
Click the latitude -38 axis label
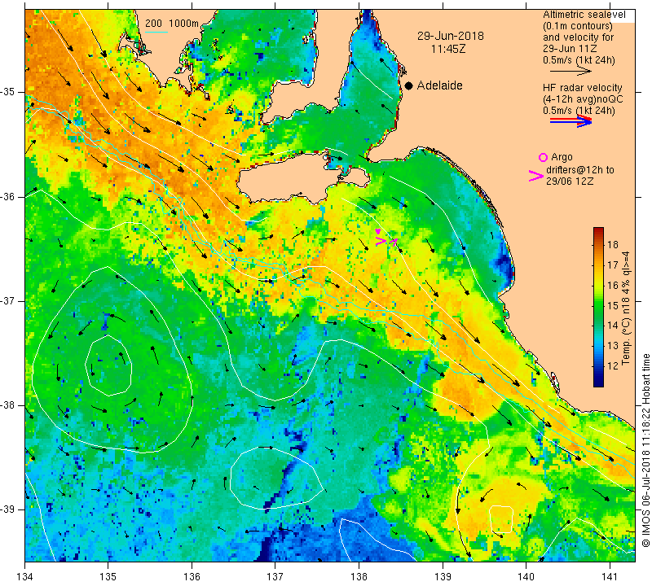pos(8,405)
